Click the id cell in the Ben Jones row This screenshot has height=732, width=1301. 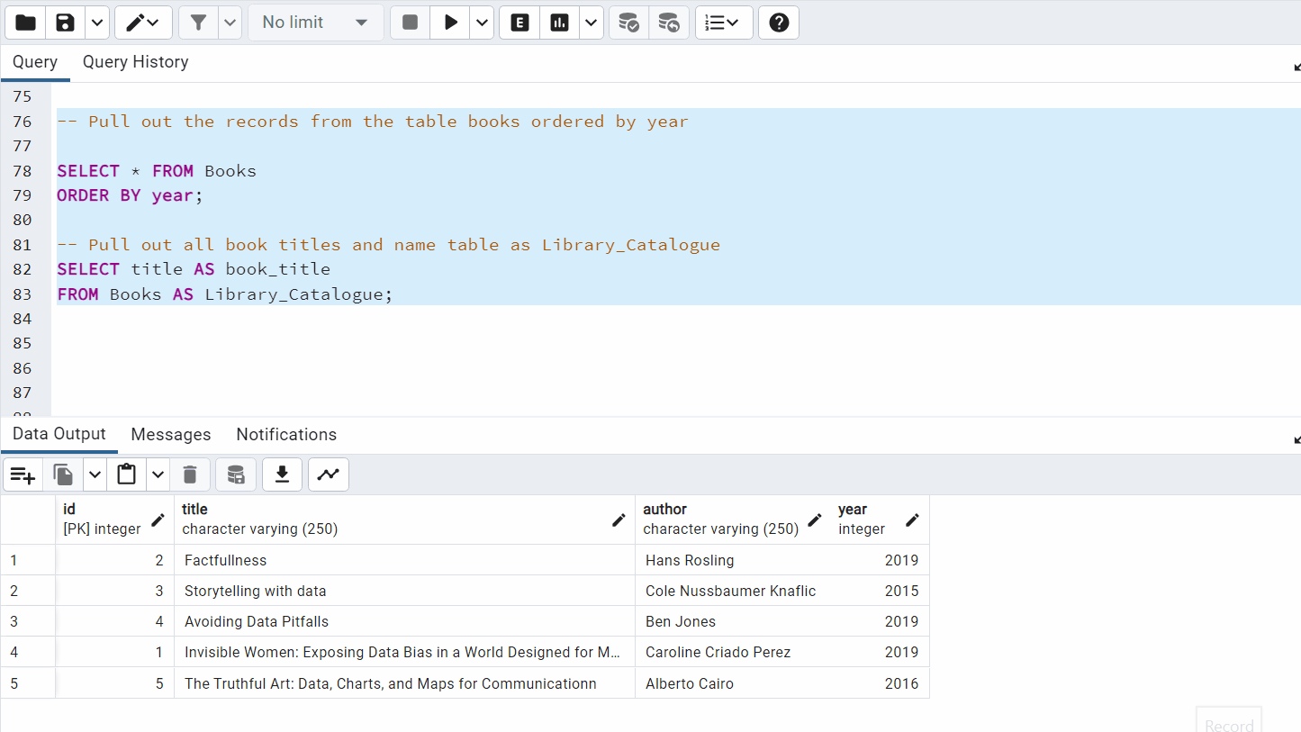tap(114, 621)
